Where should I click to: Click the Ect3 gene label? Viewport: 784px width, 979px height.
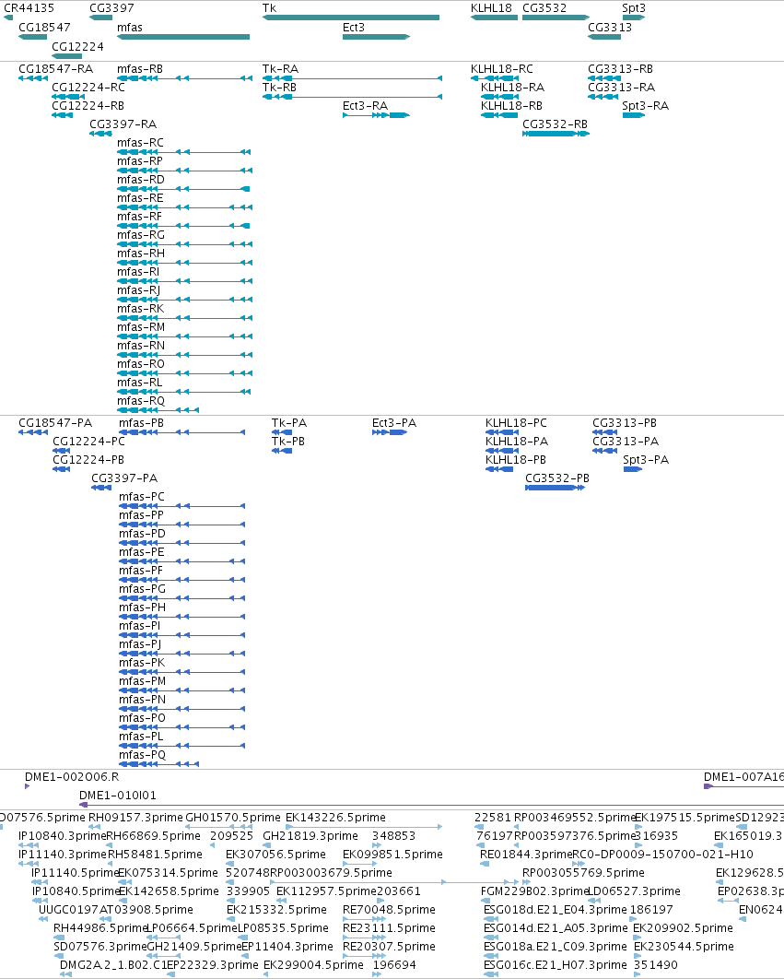point(353,28)
